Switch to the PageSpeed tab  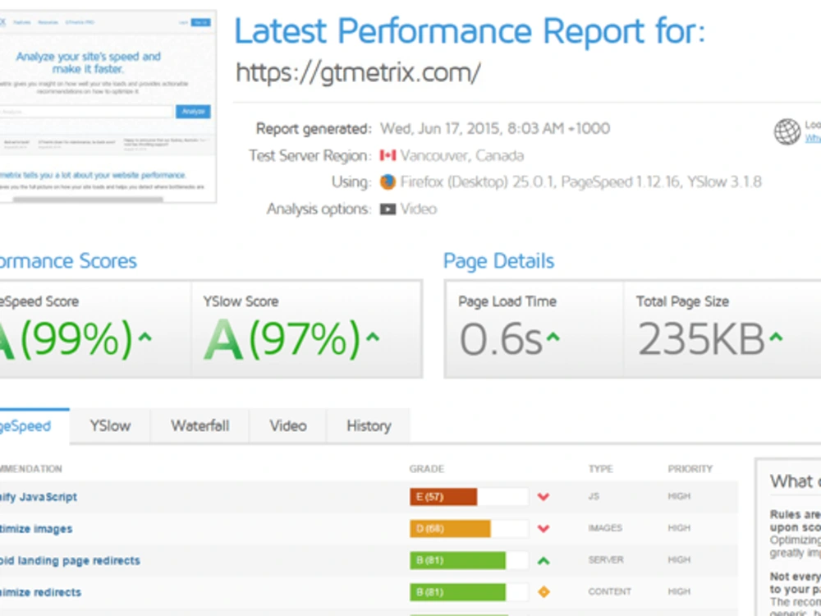[x=33, y=425]
